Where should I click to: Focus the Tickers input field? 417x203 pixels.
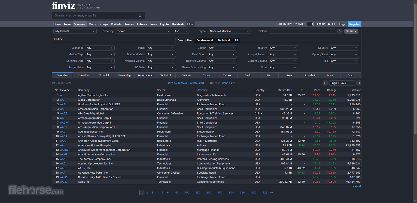[x=303, y=31]
